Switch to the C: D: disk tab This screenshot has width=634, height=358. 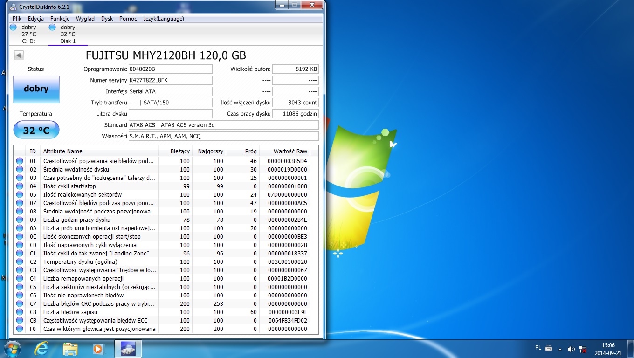(28, 34)
